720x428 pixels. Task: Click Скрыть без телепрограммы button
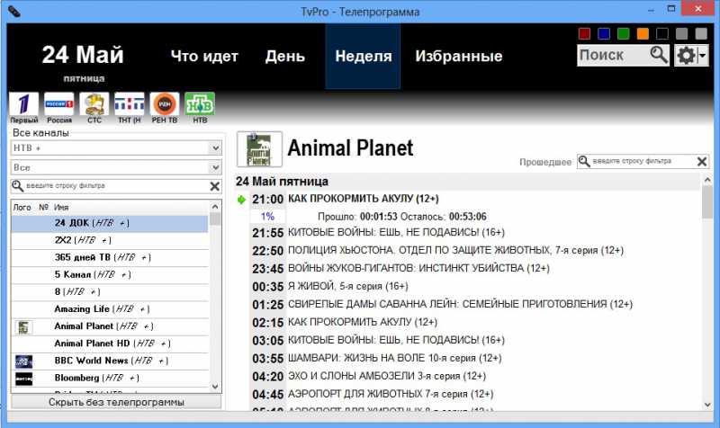click(x=116, y=402)
